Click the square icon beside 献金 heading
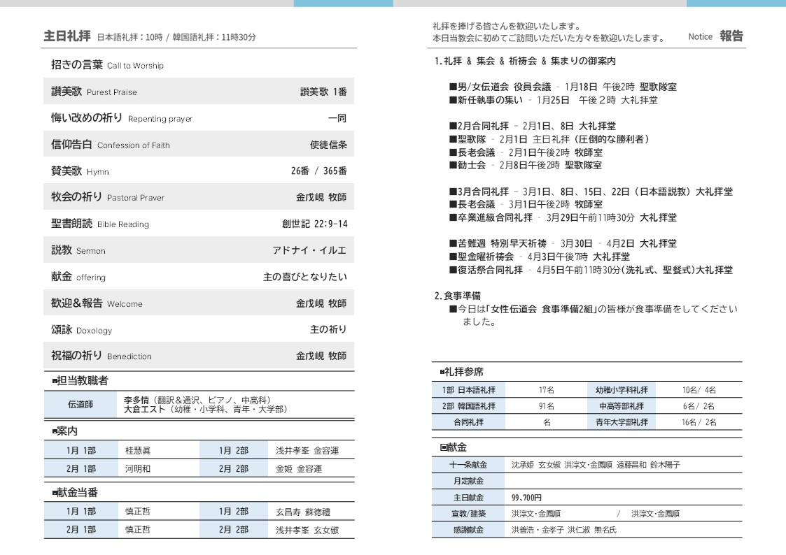The image size is (786, 555). coord(443,447)
